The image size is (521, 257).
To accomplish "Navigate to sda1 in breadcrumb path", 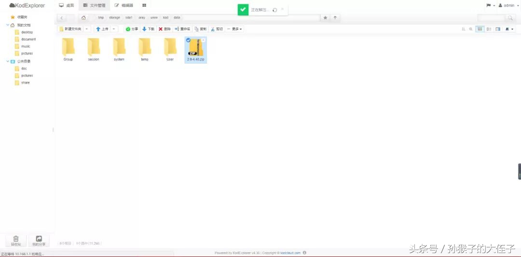I will (129, 17).
